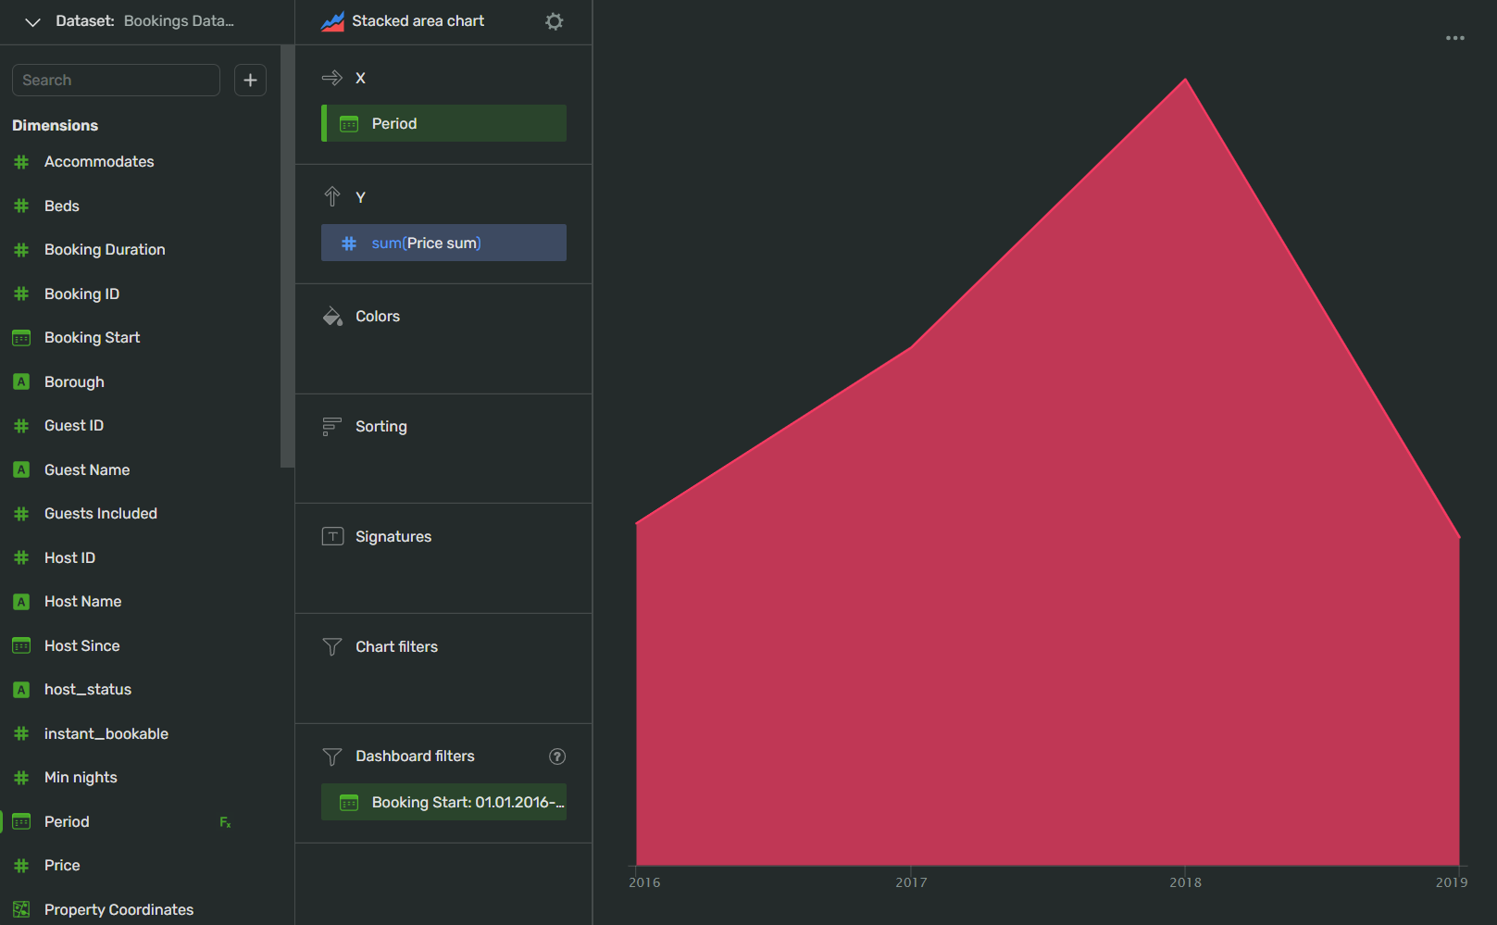Select the sum(Price sum) measure in Y
Image resolution: width=1497 pixels, height=925 pixels.
[x=443, y=243]
